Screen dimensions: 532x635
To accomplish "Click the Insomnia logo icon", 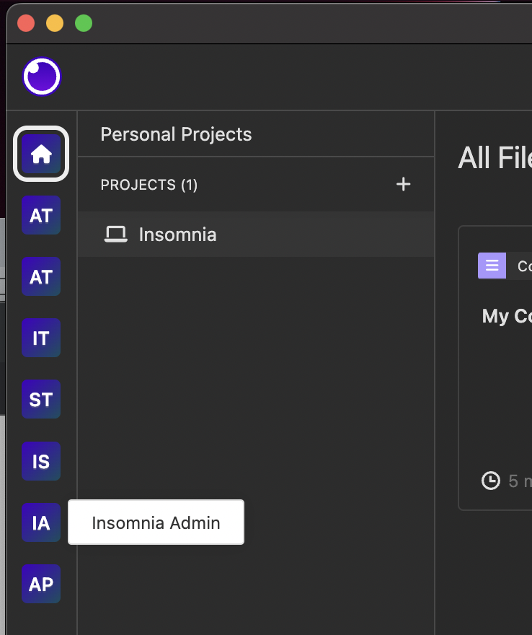I will pos(42,76).
